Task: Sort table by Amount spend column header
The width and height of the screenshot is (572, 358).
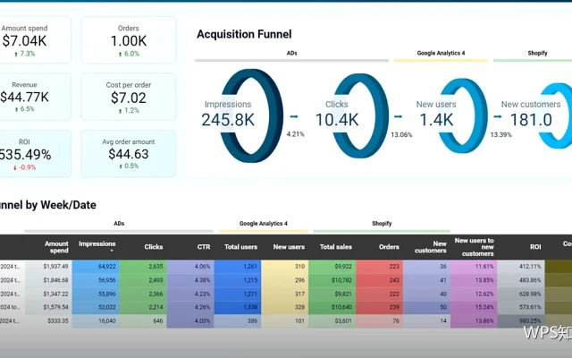Action: click(x=56, y=247)
